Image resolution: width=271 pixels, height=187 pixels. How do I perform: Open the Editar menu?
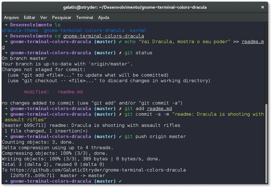pos(29,17)
